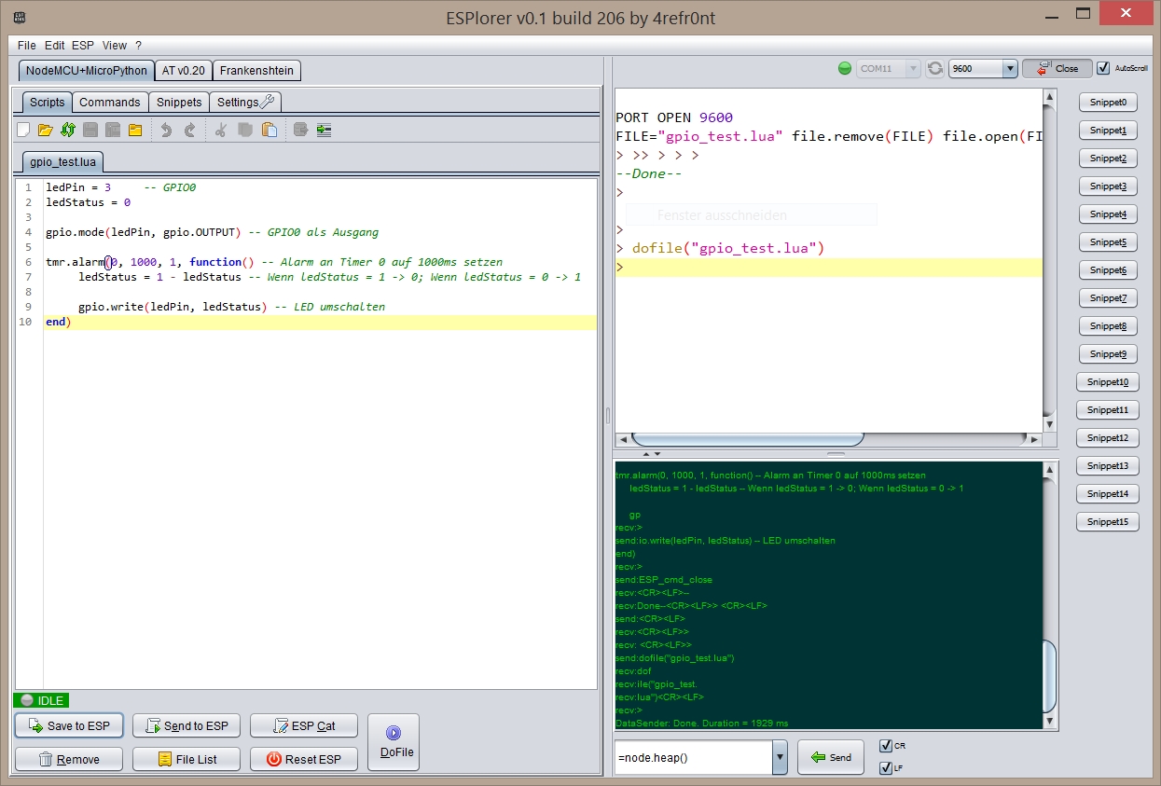Viewport: 1161px width, 786px height.
Task: Click the =node.heap() command input field
Action: 693,758
